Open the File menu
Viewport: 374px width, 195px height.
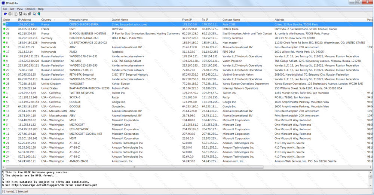click(5, 9)
